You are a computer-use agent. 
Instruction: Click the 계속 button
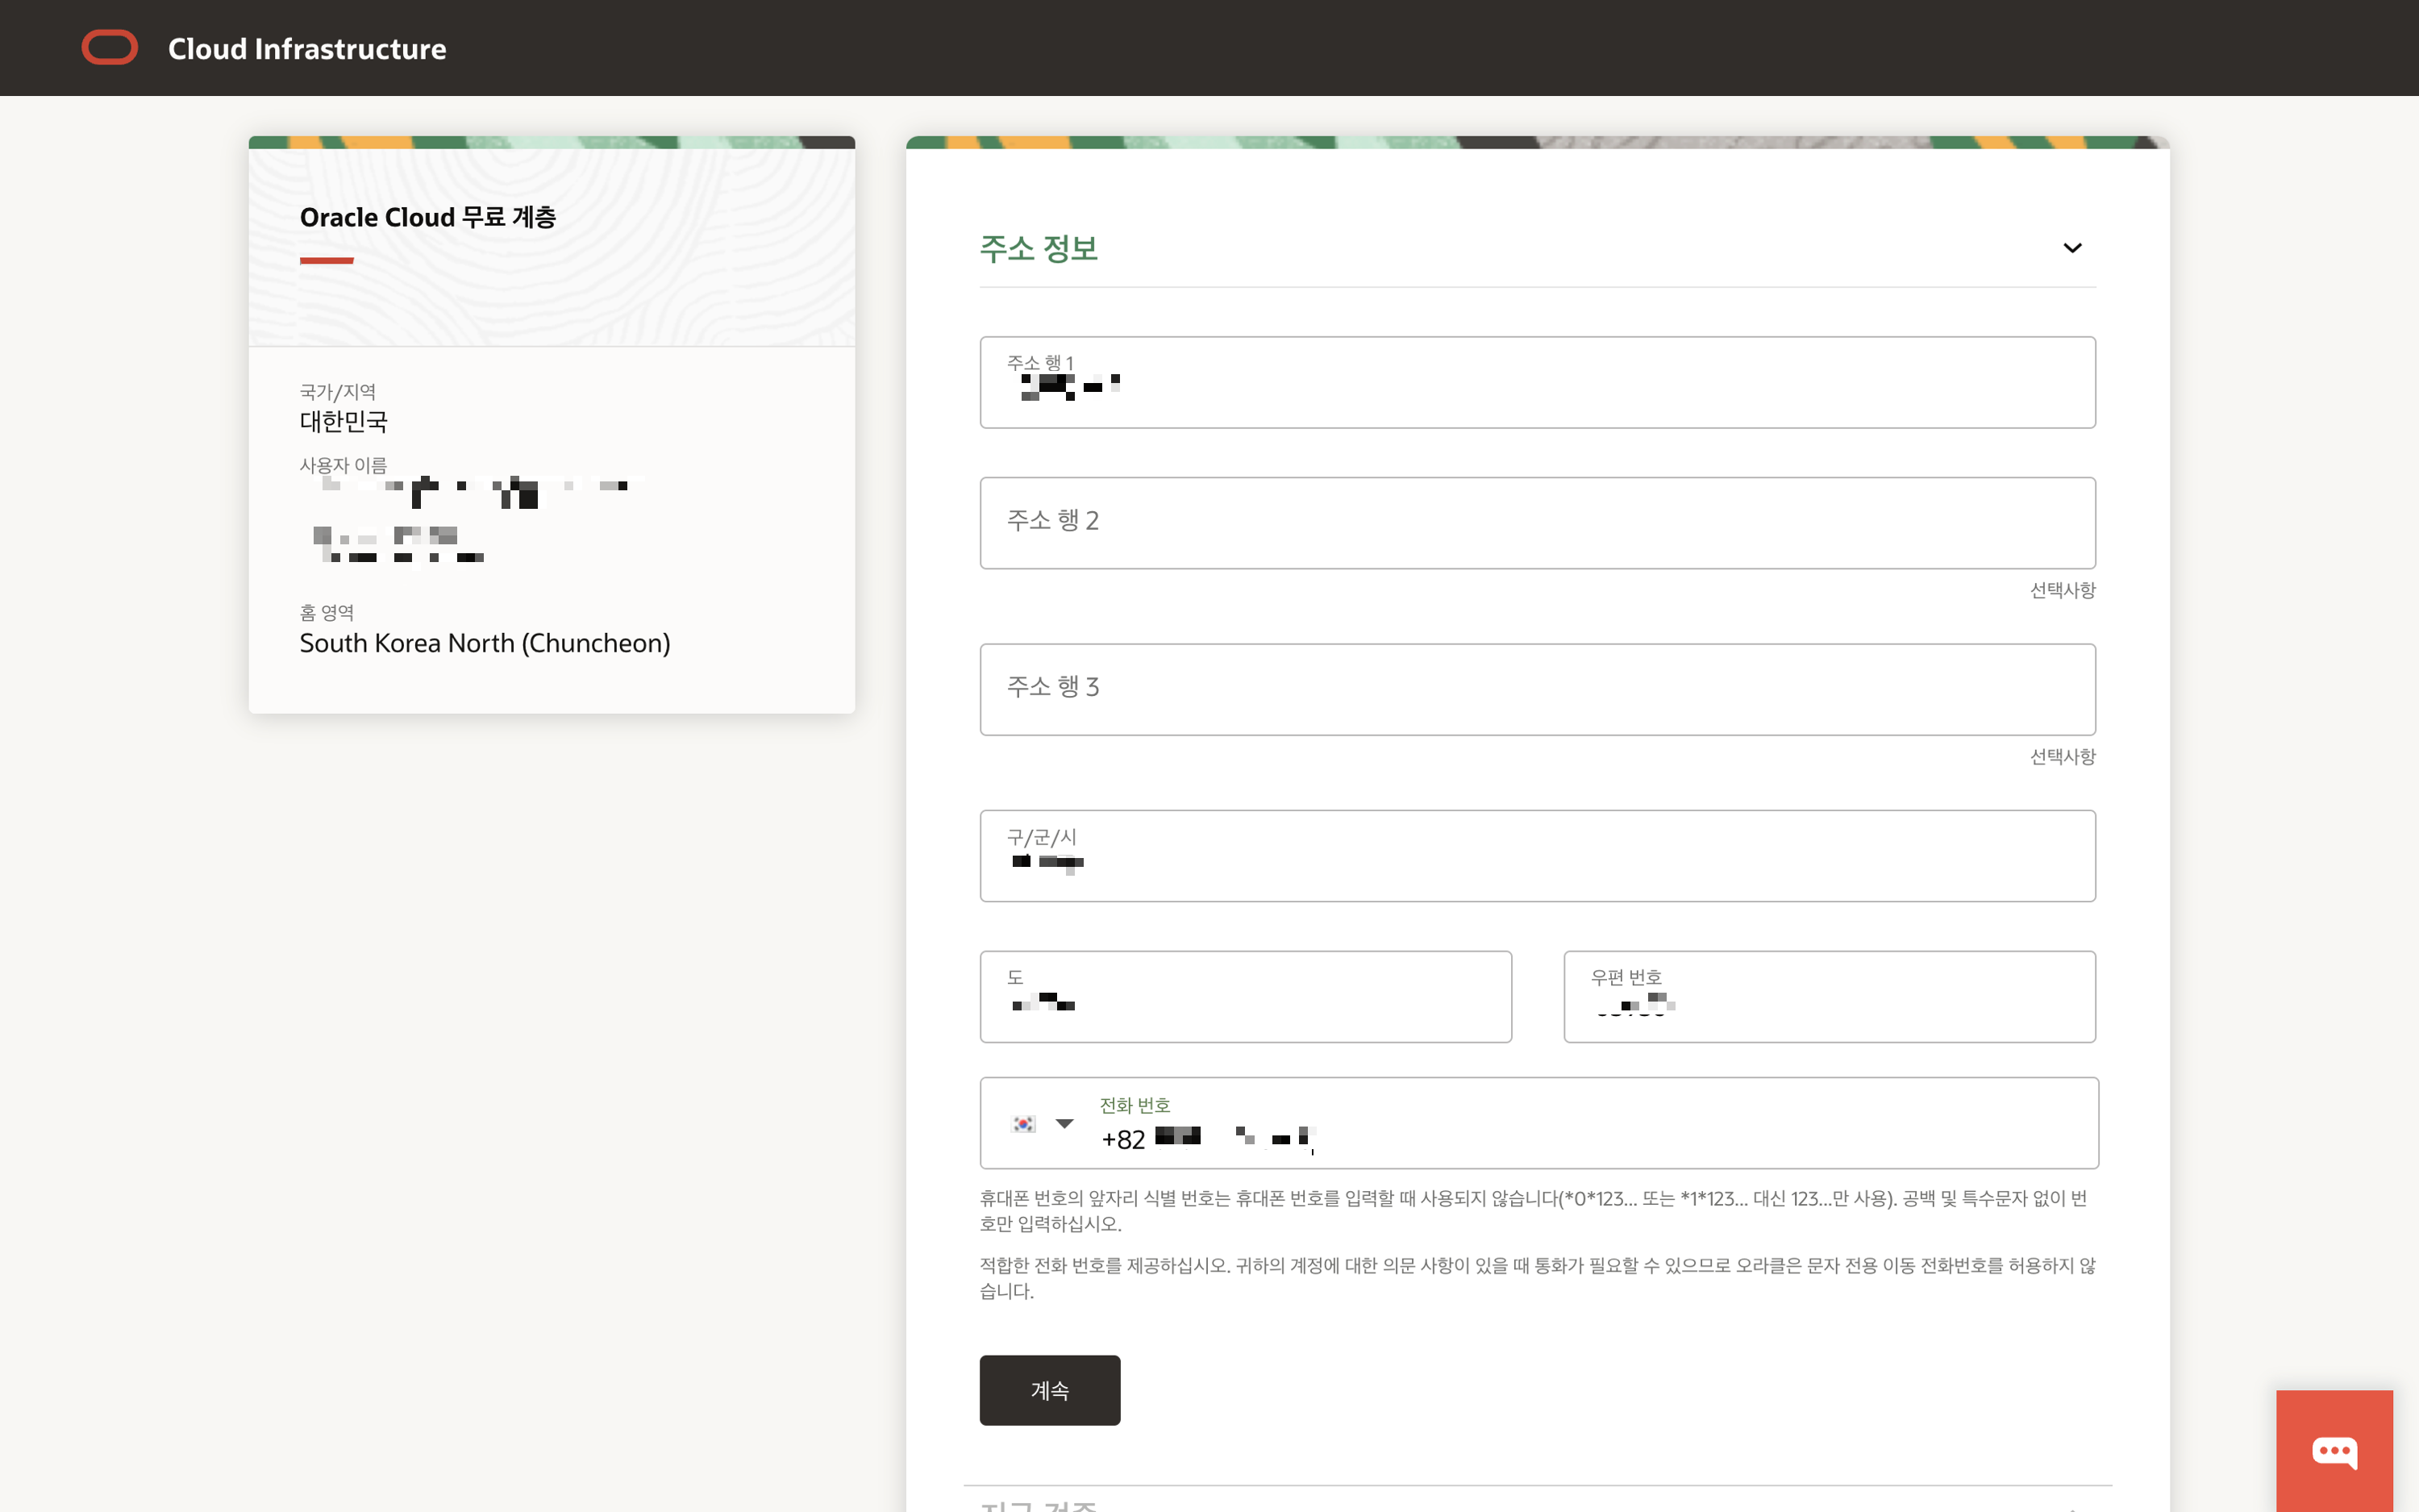[x=1050, y=1390]
